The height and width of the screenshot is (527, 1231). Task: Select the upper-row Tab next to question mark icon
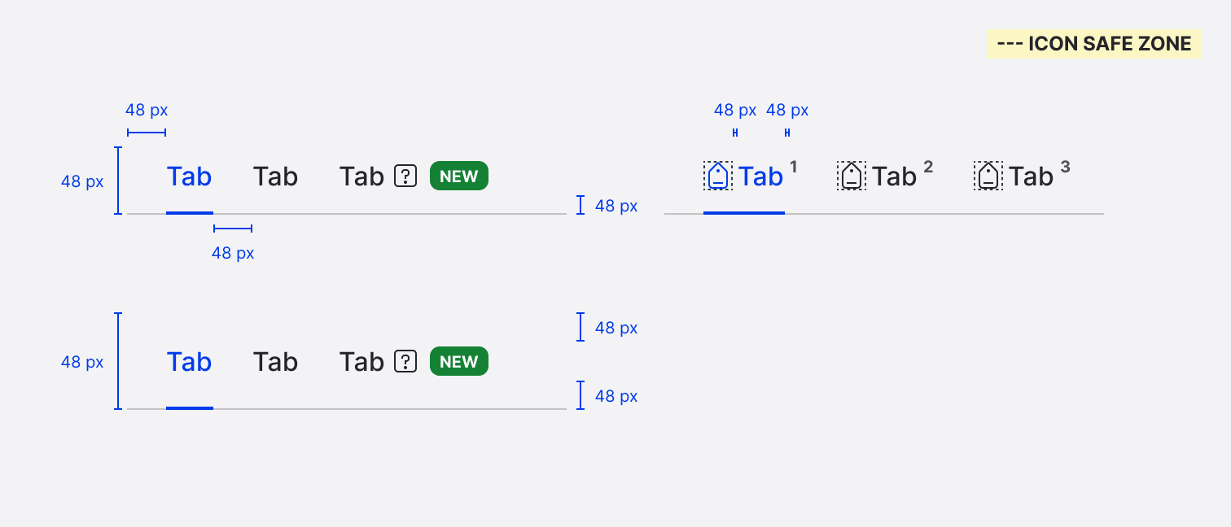click(x=361, y=176)
